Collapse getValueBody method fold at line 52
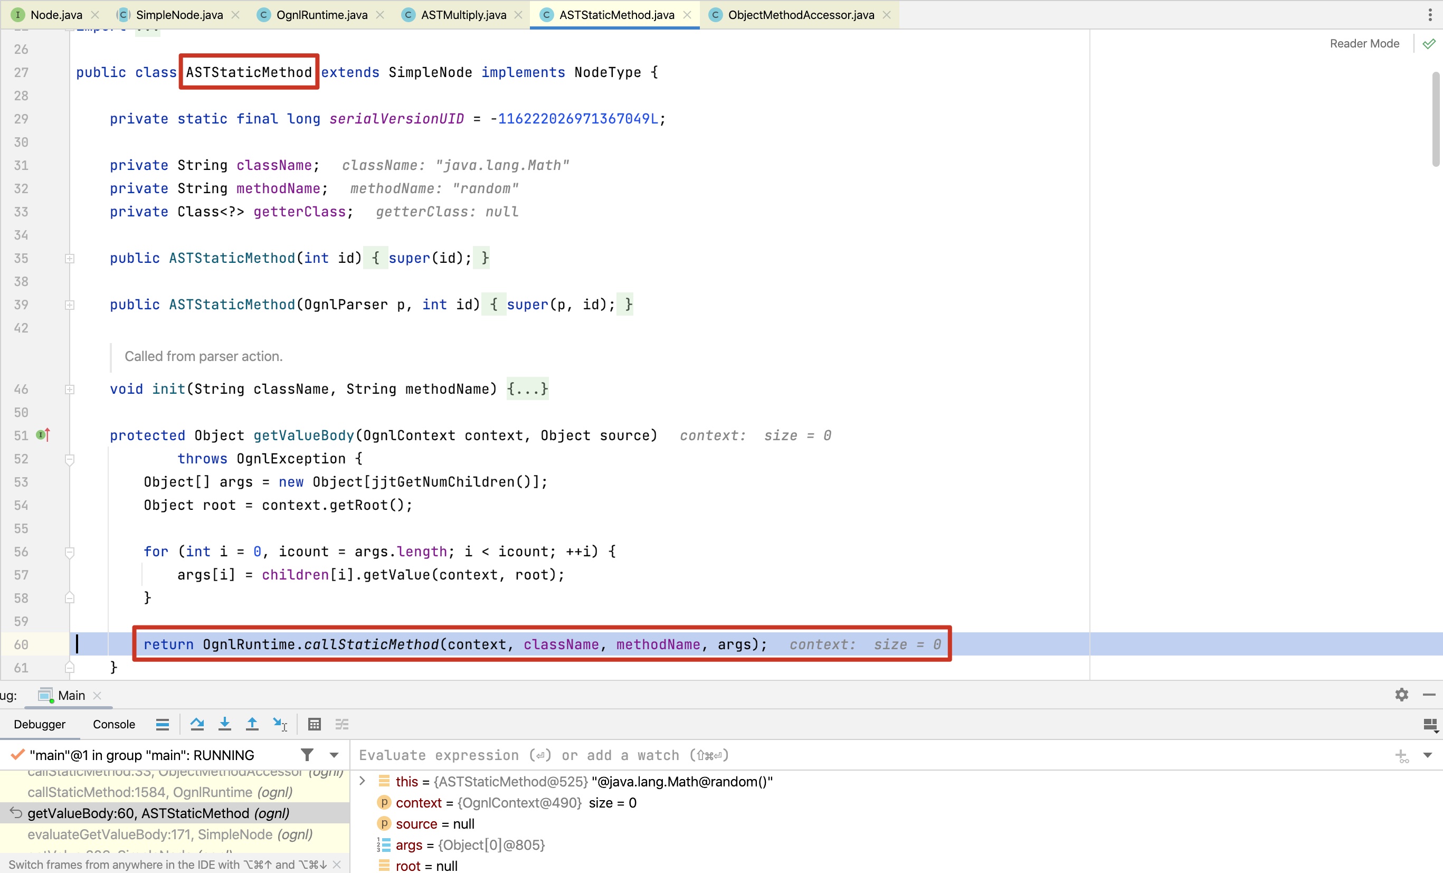 pos(70,459)
